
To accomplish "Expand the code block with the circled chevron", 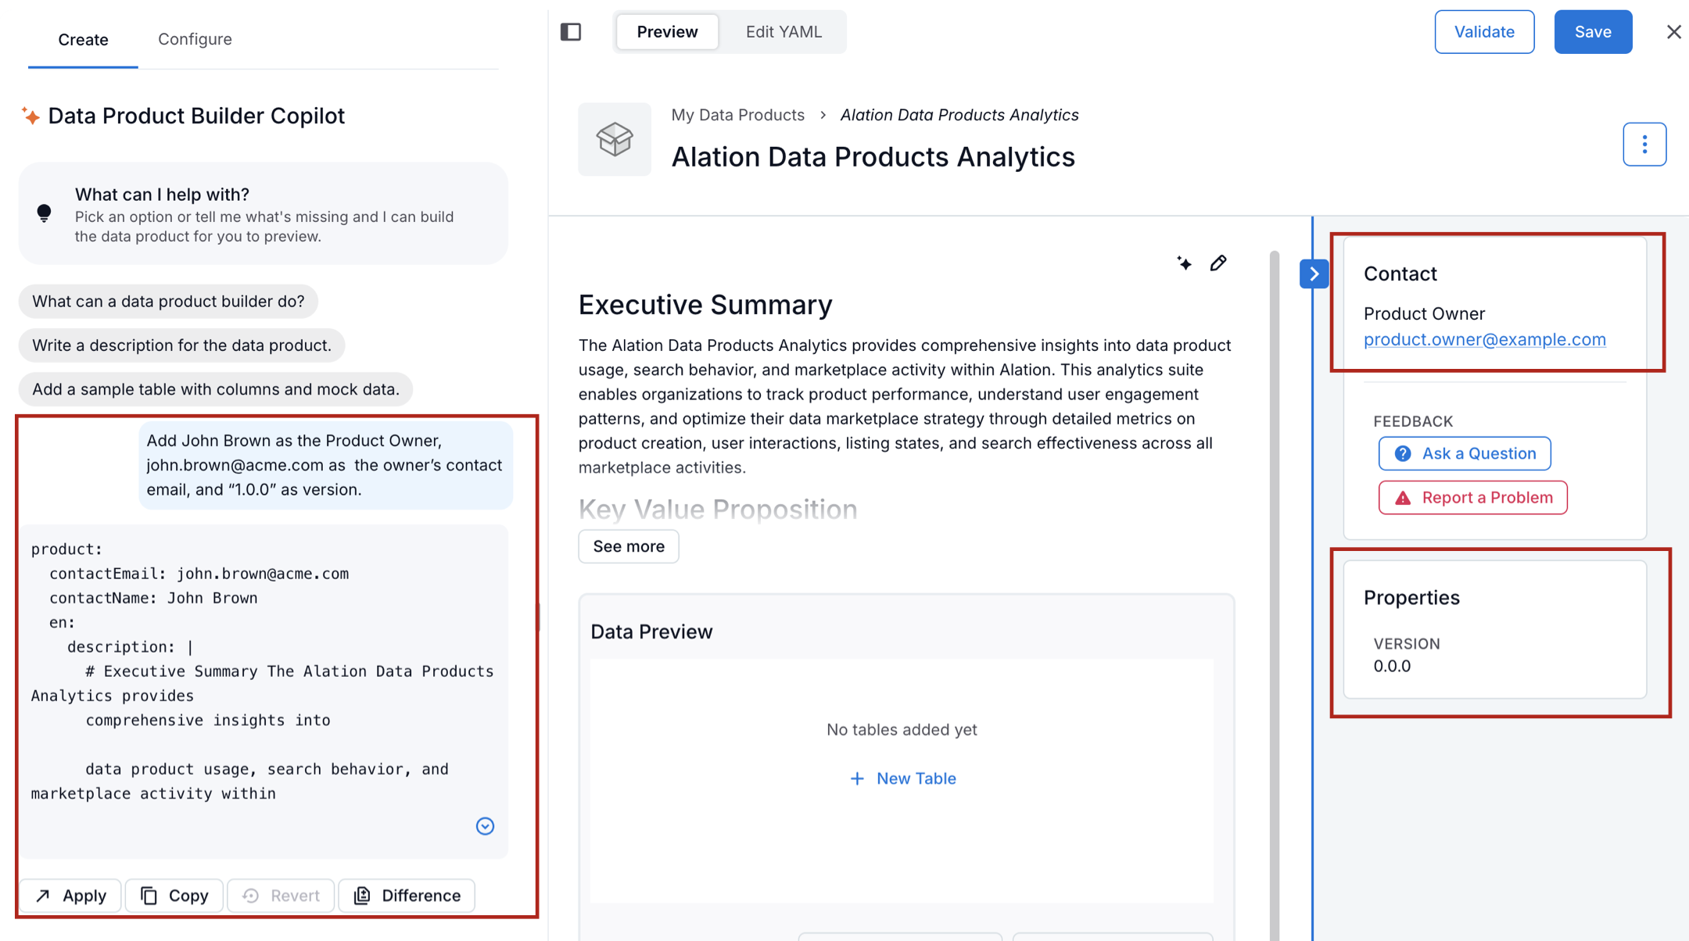I will point(485,826).
